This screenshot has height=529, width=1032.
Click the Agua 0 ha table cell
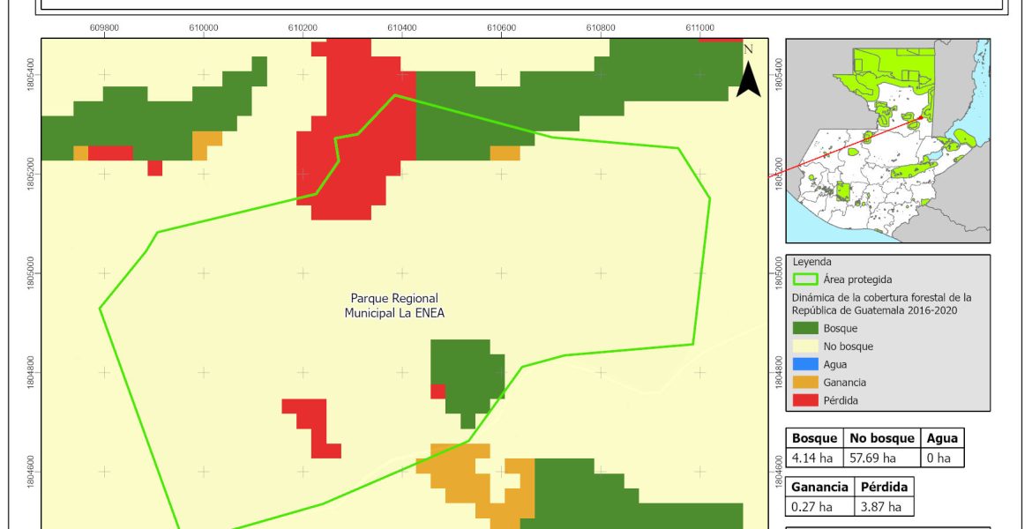tap(940, 458)
